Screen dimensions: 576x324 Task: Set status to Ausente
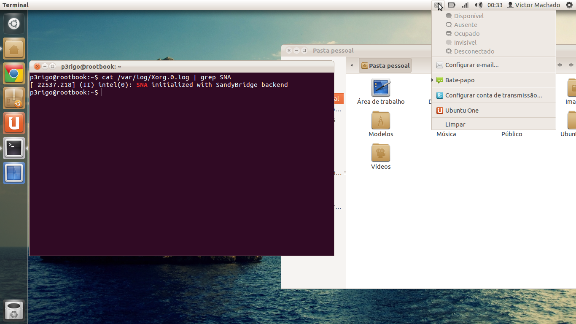466,25
